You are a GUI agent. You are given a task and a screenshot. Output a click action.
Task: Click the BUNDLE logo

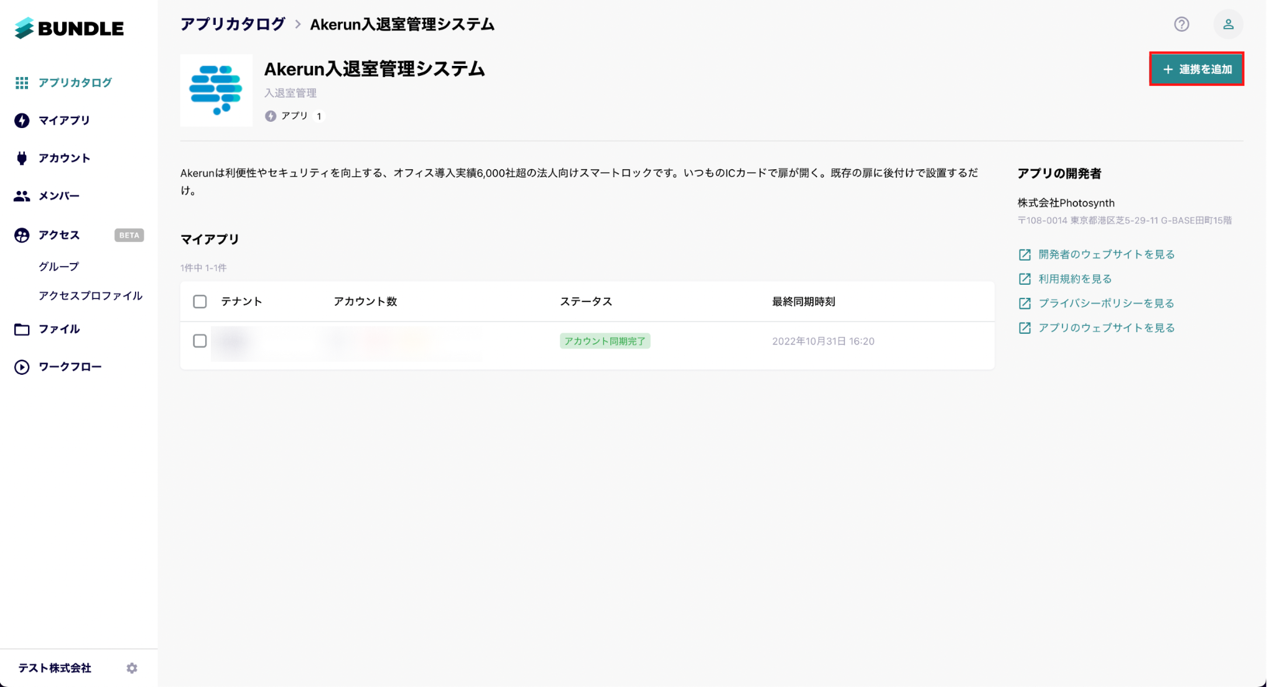[69, 28]
